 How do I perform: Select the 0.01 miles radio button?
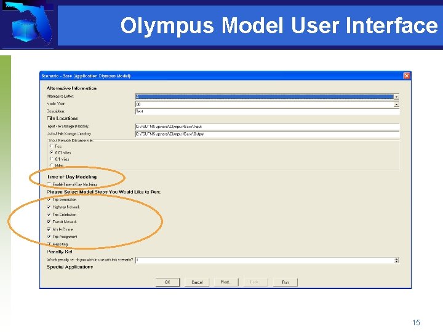click(x=52, y=152)
